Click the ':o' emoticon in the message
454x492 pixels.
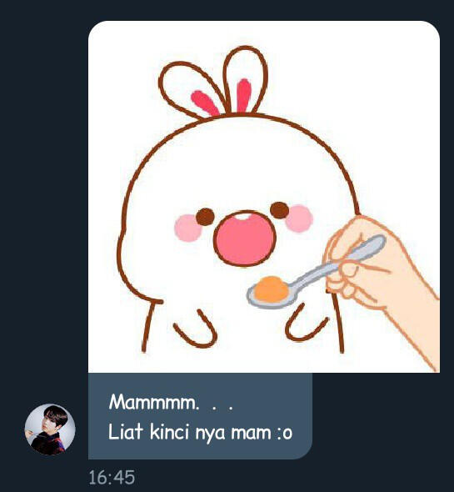point(285,434)
